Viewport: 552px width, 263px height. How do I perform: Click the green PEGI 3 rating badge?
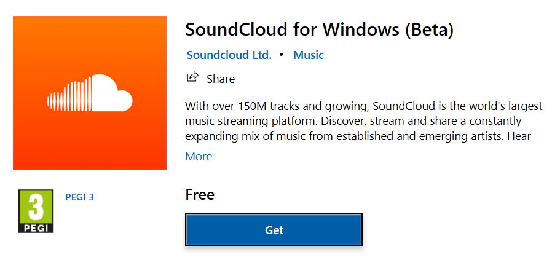36,211
